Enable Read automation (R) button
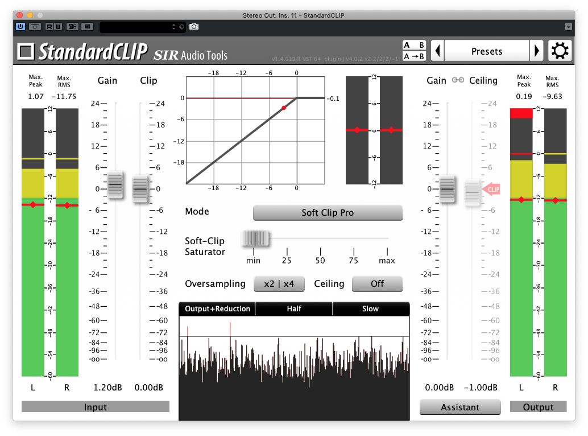This screenshot has width=588, height=436. tap(49, 27)
